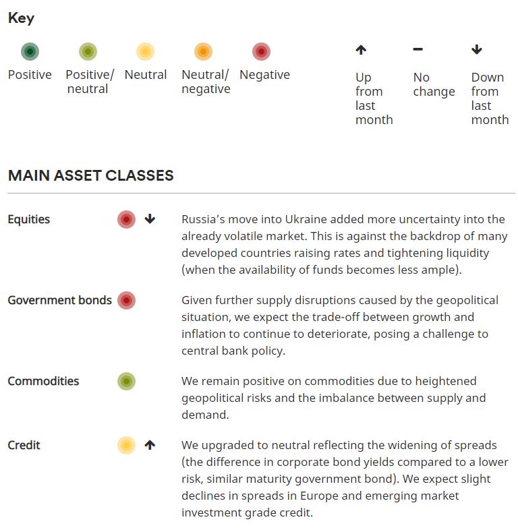
Task: Click the Key heading
Action: [21, 18]
